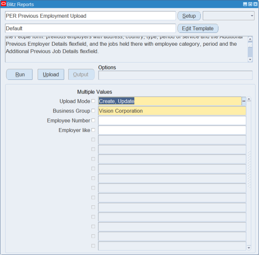The image size is (259, 255).
Task: Click the empty Employee Number field
Action: 172,120
